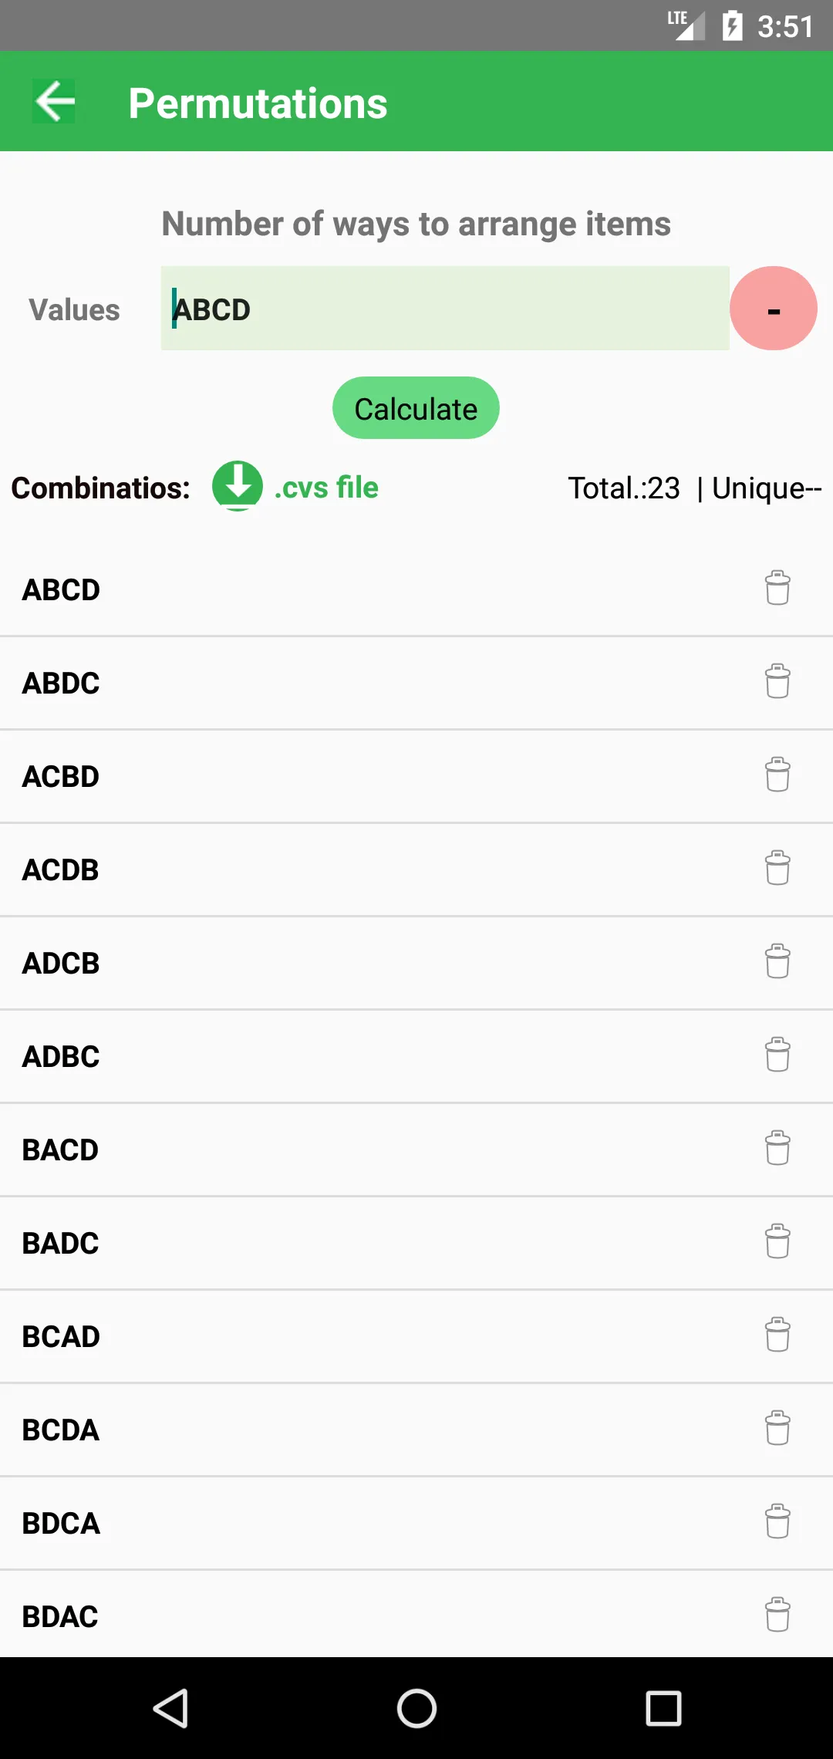This screenshot has height=1759, width=833.
Task: Delete BCDA with its trash icon
Action: pos(777,1428)
